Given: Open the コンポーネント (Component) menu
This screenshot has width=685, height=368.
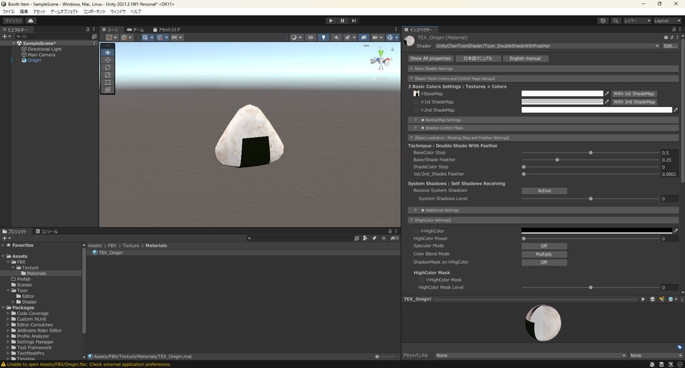Looking at the screenshot, I should tap(94, 12).
